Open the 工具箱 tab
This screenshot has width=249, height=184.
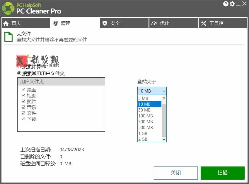(x=223, y=23)
